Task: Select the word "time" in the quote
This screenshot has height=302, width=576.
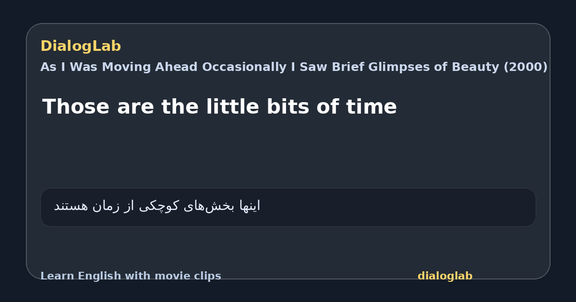Action: pyautogui.click(x=372, y=107)
